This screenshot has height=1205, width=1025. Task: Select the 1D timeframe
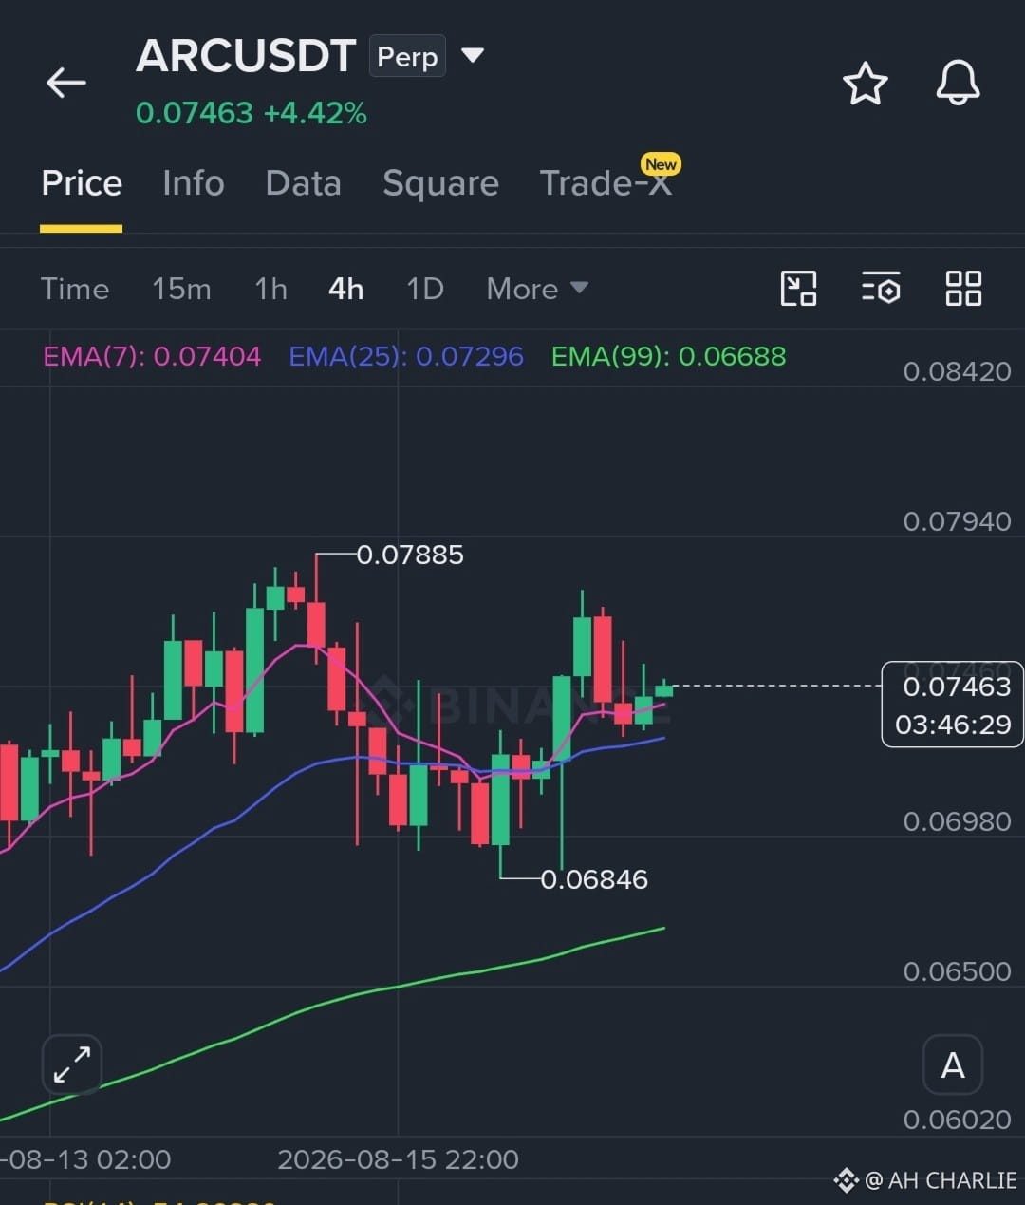[x=425, y=289]
